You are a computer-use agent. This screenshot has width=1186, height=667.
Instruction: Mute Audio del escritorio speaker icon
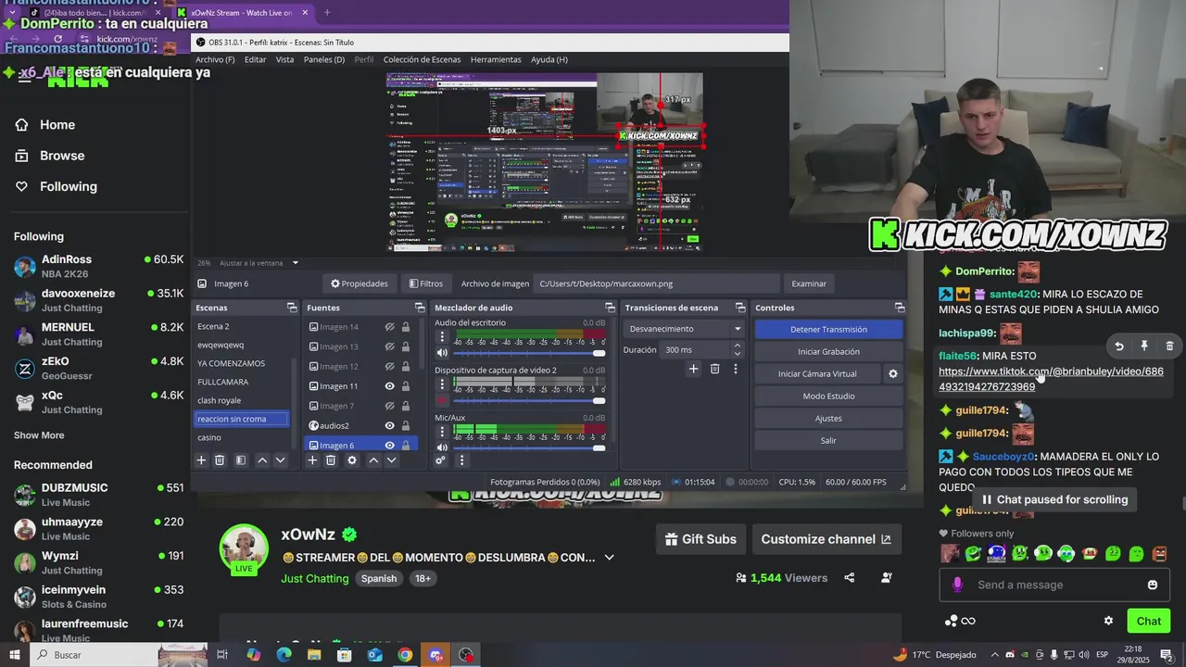442,353
